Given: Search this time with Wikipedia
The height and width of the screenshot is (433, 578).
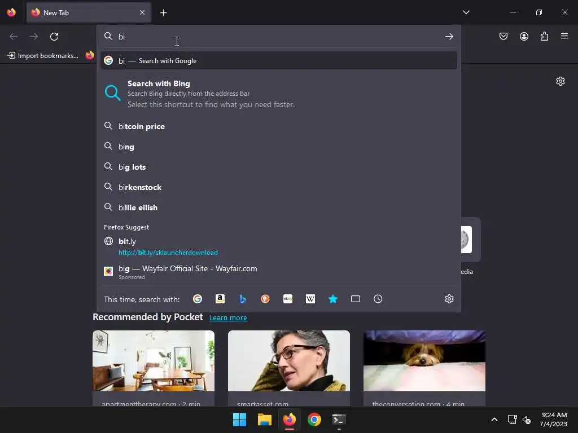Looking at the screenshot, I should (x=310, y=299).
